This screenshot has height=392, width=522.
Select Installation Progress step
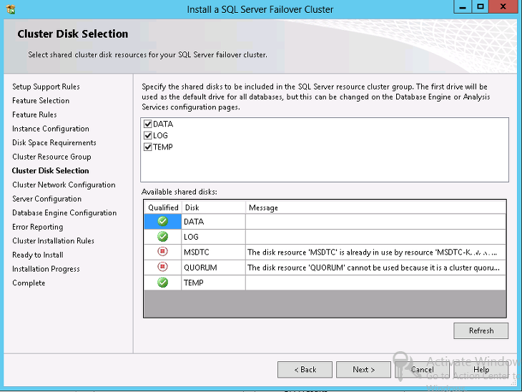(46, 269)
